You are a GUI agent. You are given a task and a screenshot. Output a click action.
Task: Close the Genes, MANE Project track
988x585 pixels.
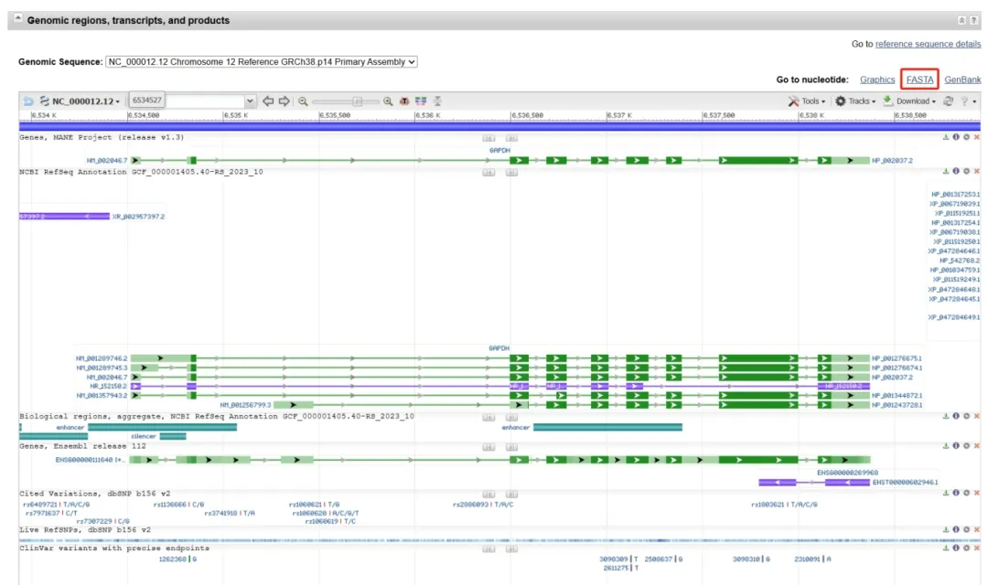tap(977, 137)
